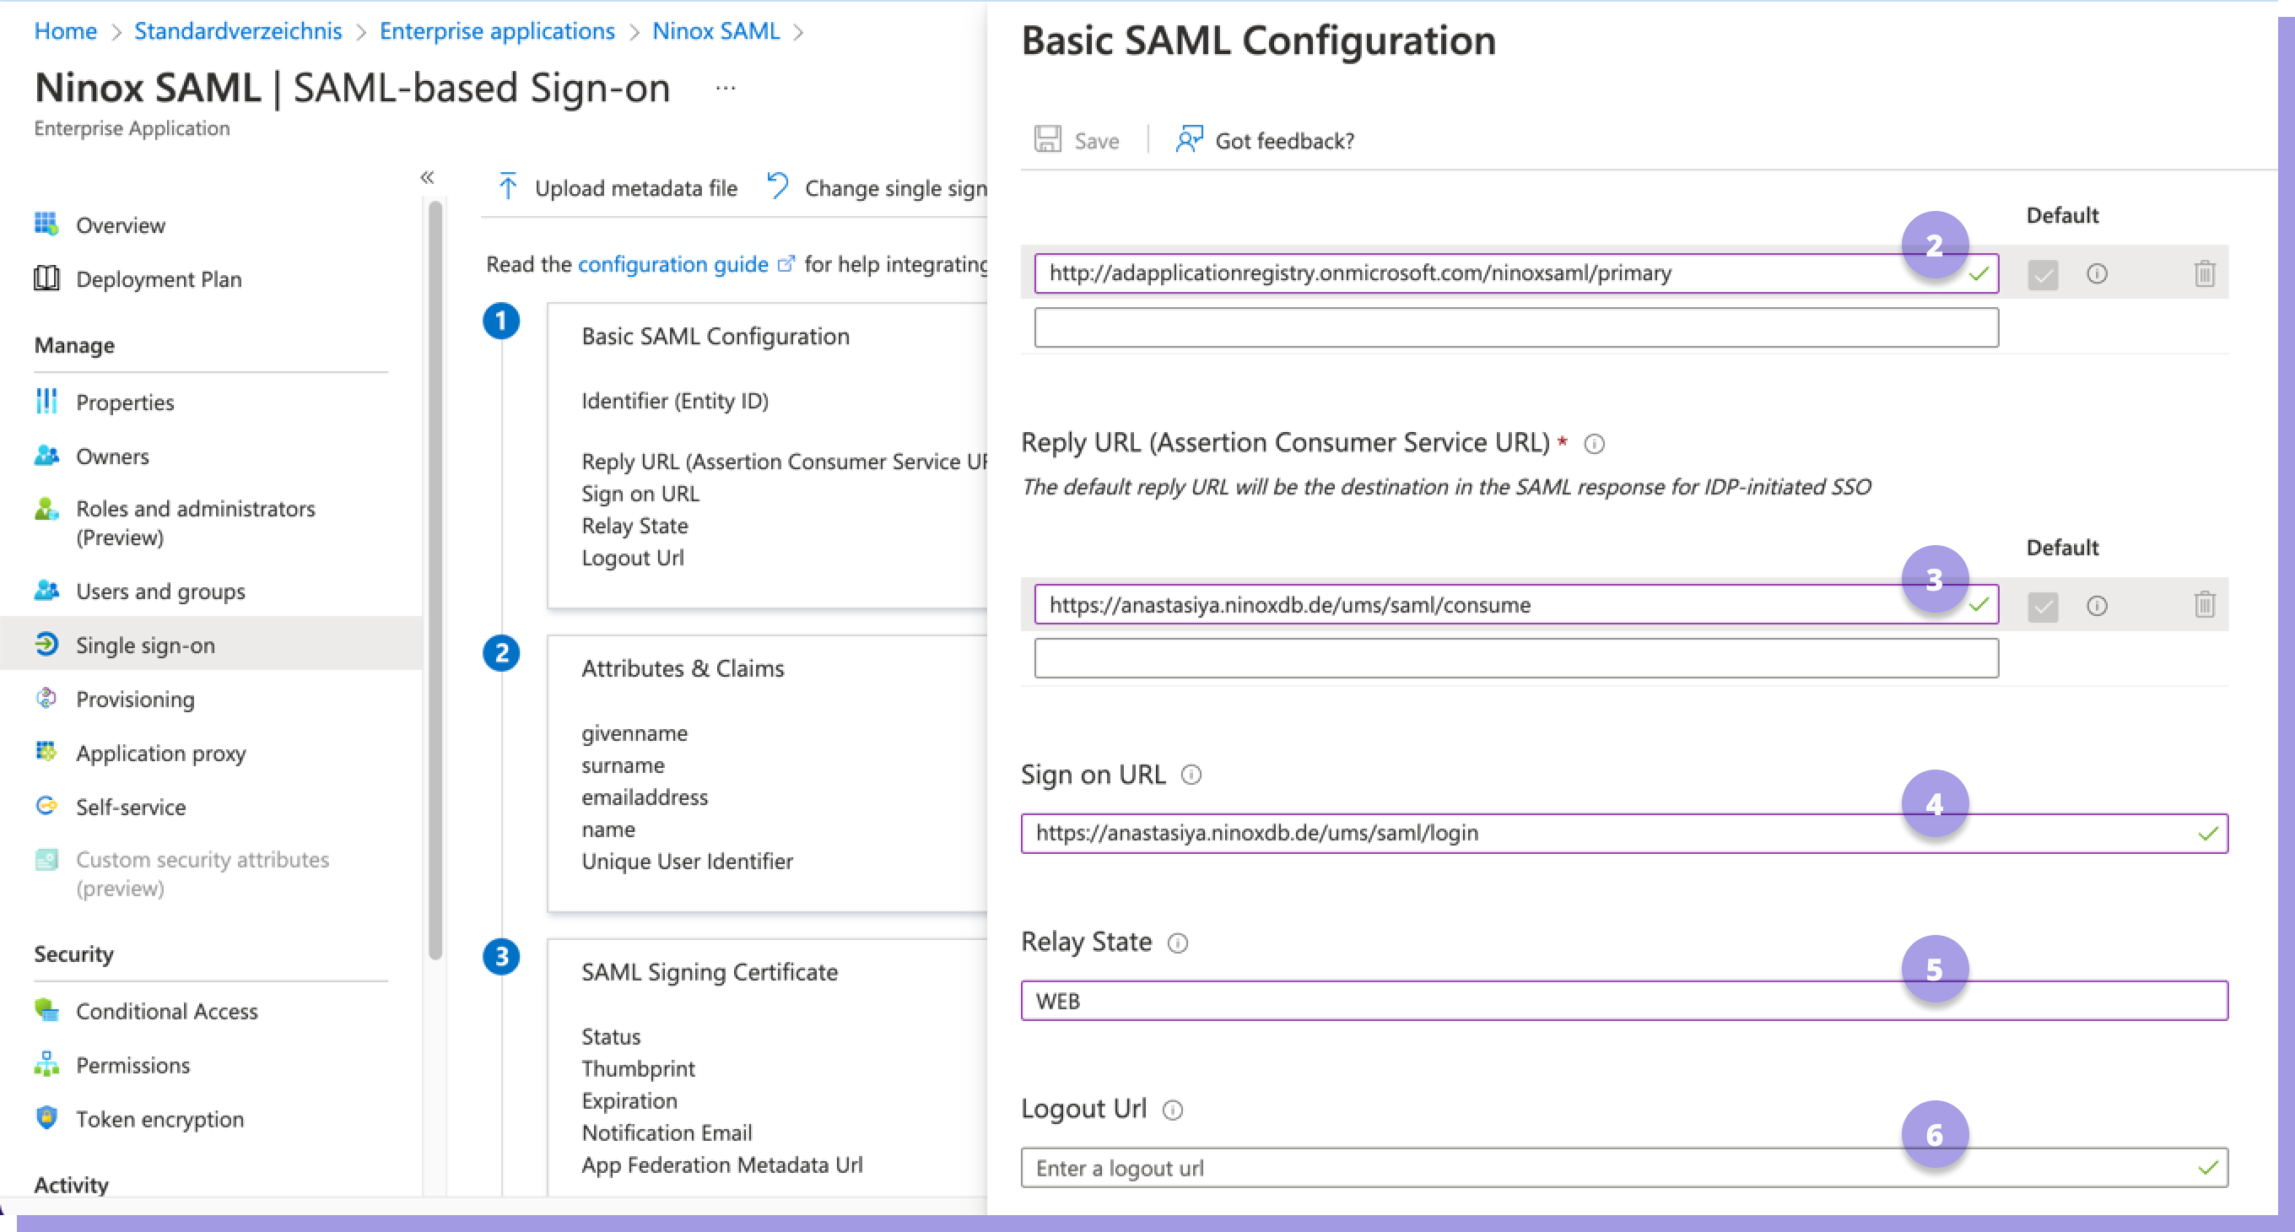Click the empty Reply URL input field

tap(1515, 658)
